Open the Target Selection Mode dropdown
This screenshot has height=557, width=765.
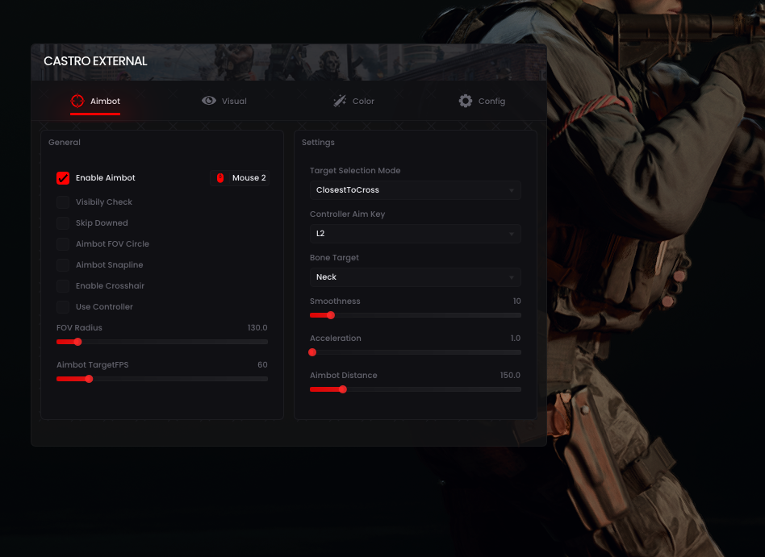tap(415, 190)
